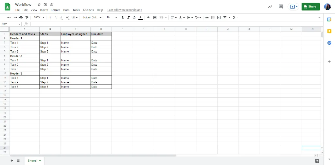Viewport: 335px width, 165px height.
Task: Create a filter
Action: point(225,18)
